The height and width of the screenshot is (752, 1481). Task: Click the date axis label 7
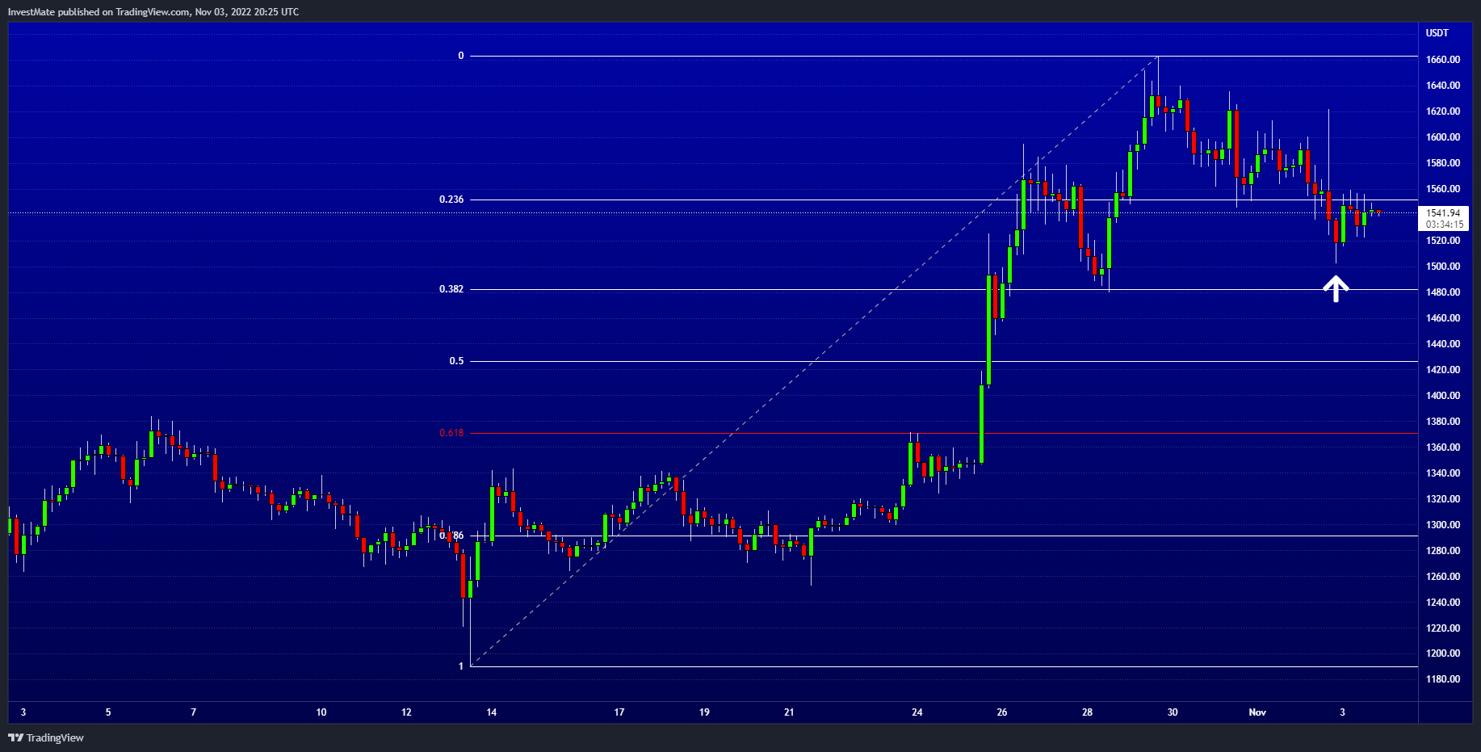[194, 712]
